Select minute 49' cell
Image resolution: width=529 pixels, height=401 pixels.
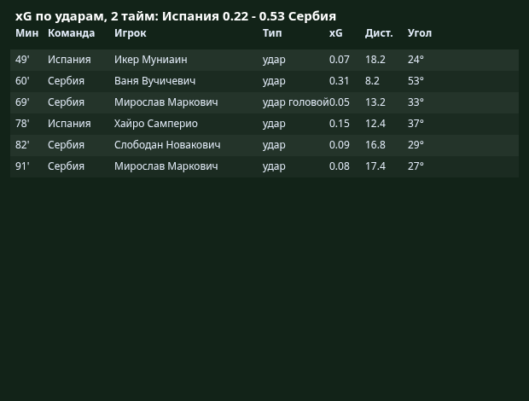click(22, 60)
